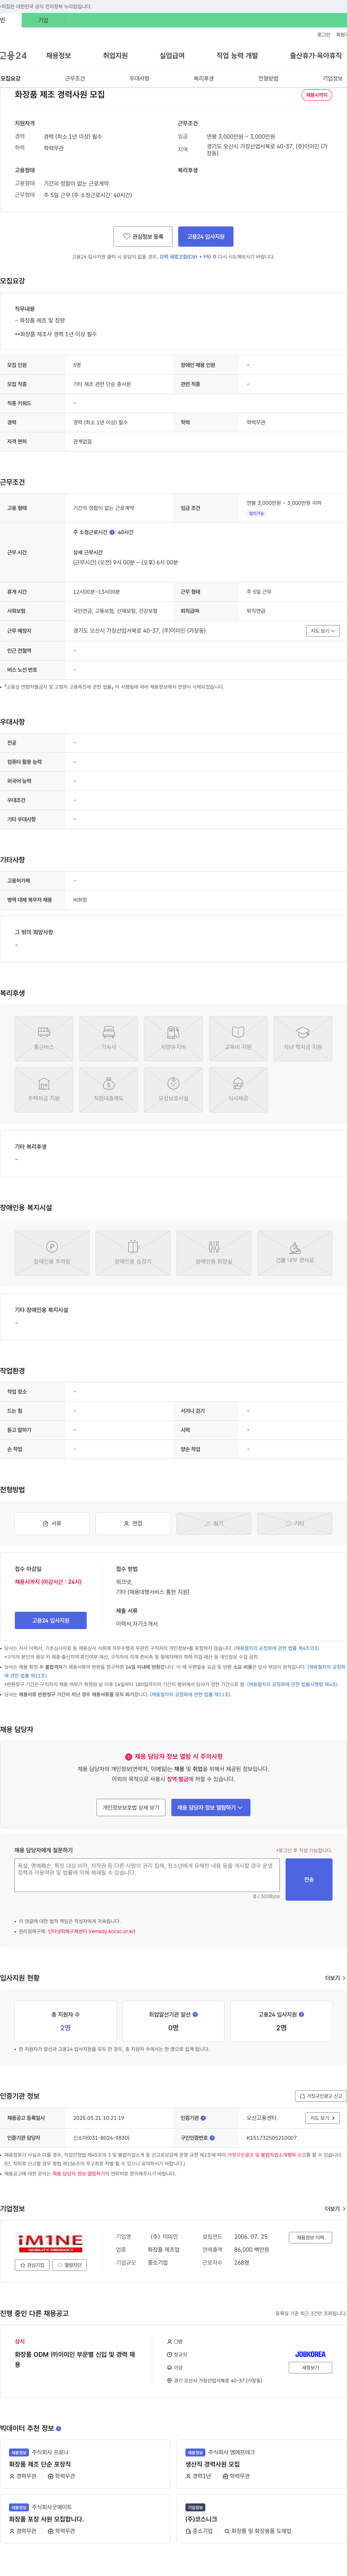Click the 인터넷피해구제센터 link
The width and height of the screenshot is (347, 2576).
click(x=91, y=1931)
